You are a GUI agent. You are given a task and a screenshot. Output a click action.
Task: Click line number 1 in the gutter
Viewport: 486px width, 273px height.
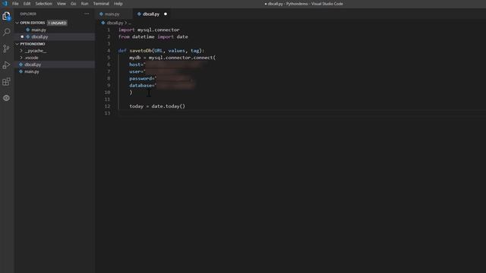tap(109, 30)
